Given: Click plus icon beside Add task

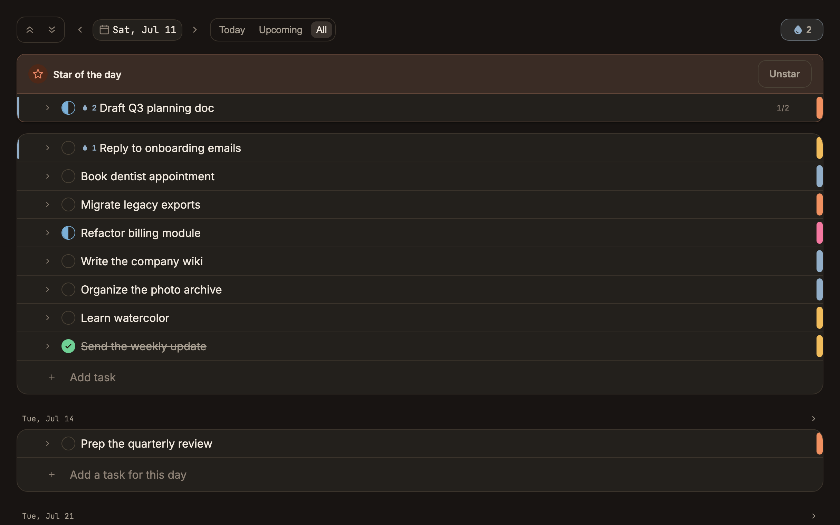Looking at the screenshot, I should 52,377.
